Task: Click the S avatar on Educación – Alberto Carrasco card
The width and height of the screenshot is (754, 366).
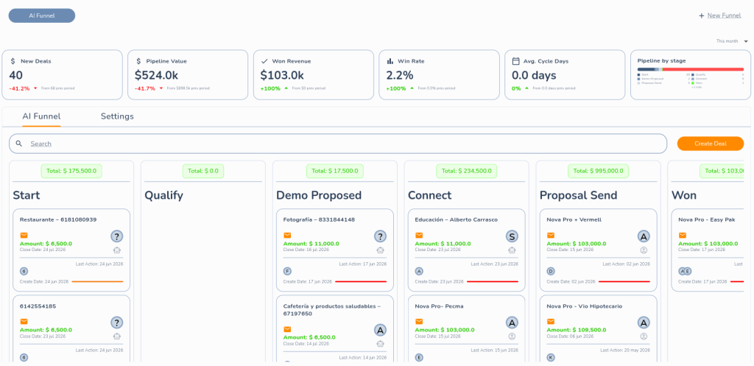Action: (512, 236)
